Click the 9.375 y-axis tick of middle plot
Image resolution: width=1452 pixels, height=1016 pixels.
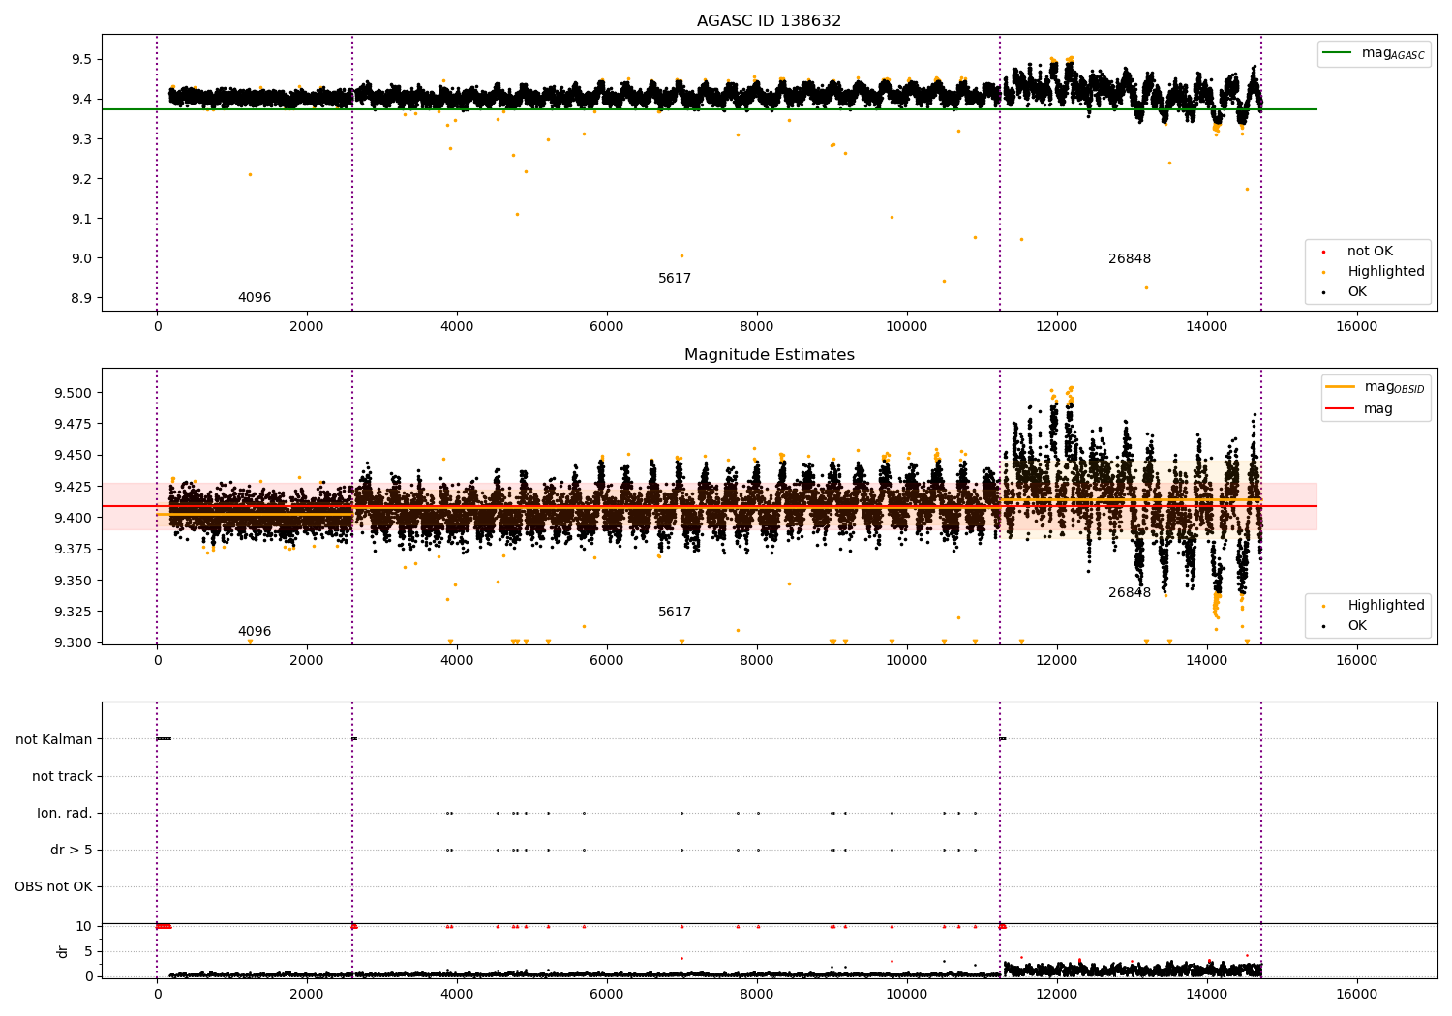coord(74,549)
